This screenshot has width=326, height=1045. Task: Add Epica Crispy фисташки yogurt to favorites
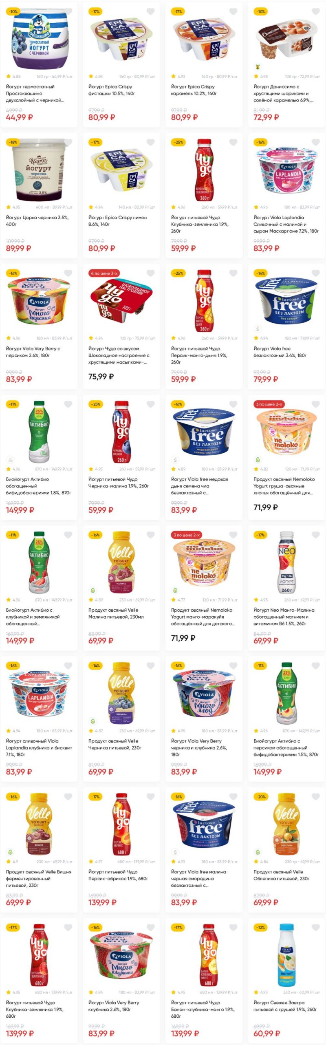coord(150,12)
